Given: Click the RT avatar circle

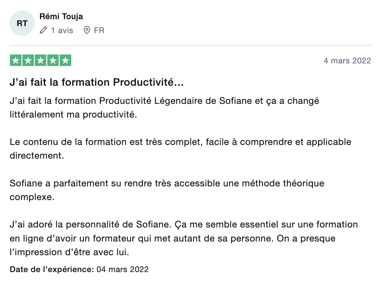Looking at the screenshot, I should pyautogui.click(x=22, y=23).
